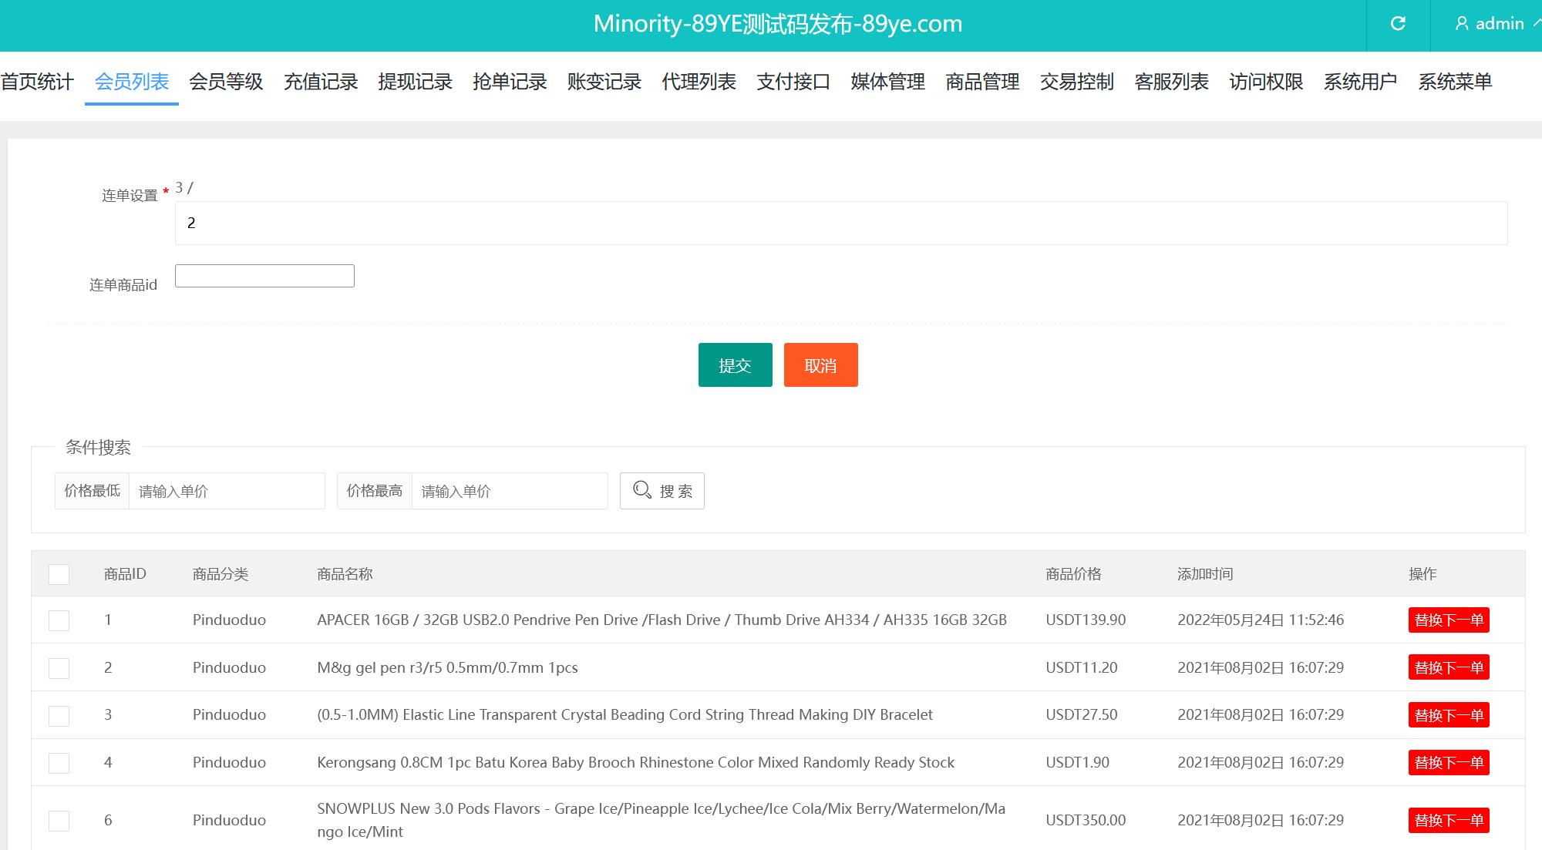
Task: Select the 抢单记录 tab
Action: 510,82
